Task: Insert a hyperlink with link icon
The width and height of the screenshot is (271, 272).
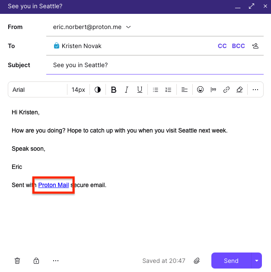Action: point(226,90)
